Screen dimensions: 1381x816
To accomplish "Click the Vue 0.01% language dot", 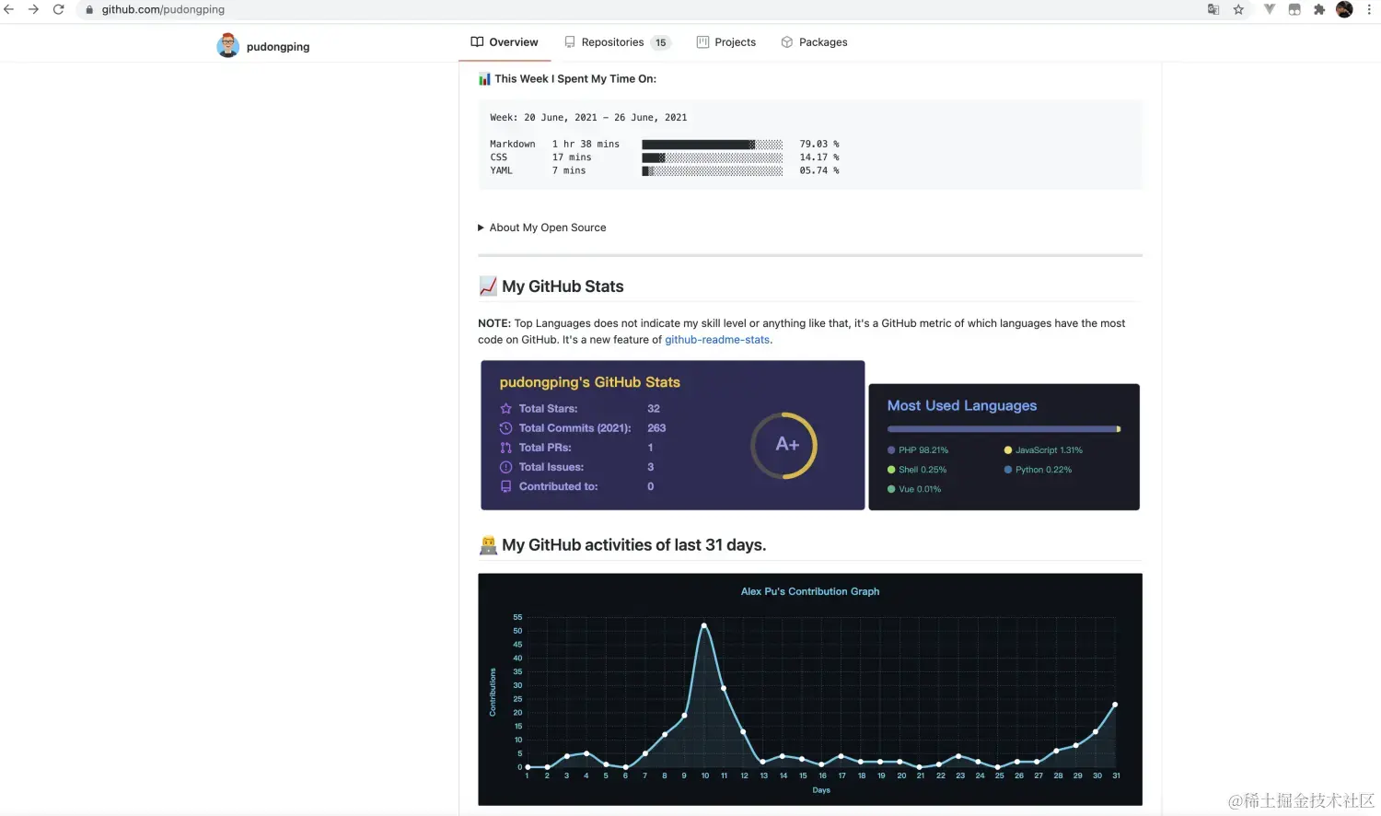I will coord(891,489).
